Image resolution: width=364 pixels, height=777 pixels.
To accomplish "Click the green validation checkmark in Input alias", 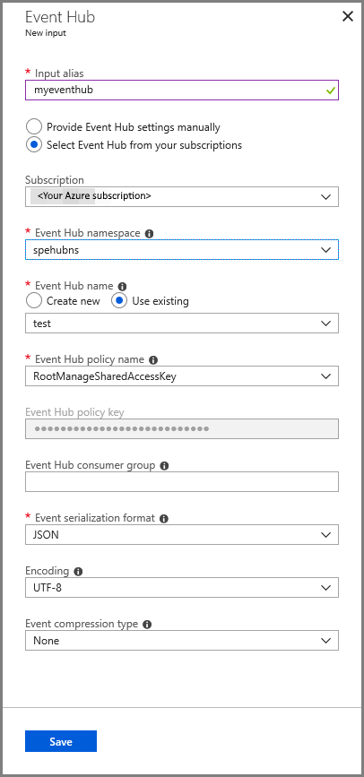I will pyautogui.click(x=330, y=91).
